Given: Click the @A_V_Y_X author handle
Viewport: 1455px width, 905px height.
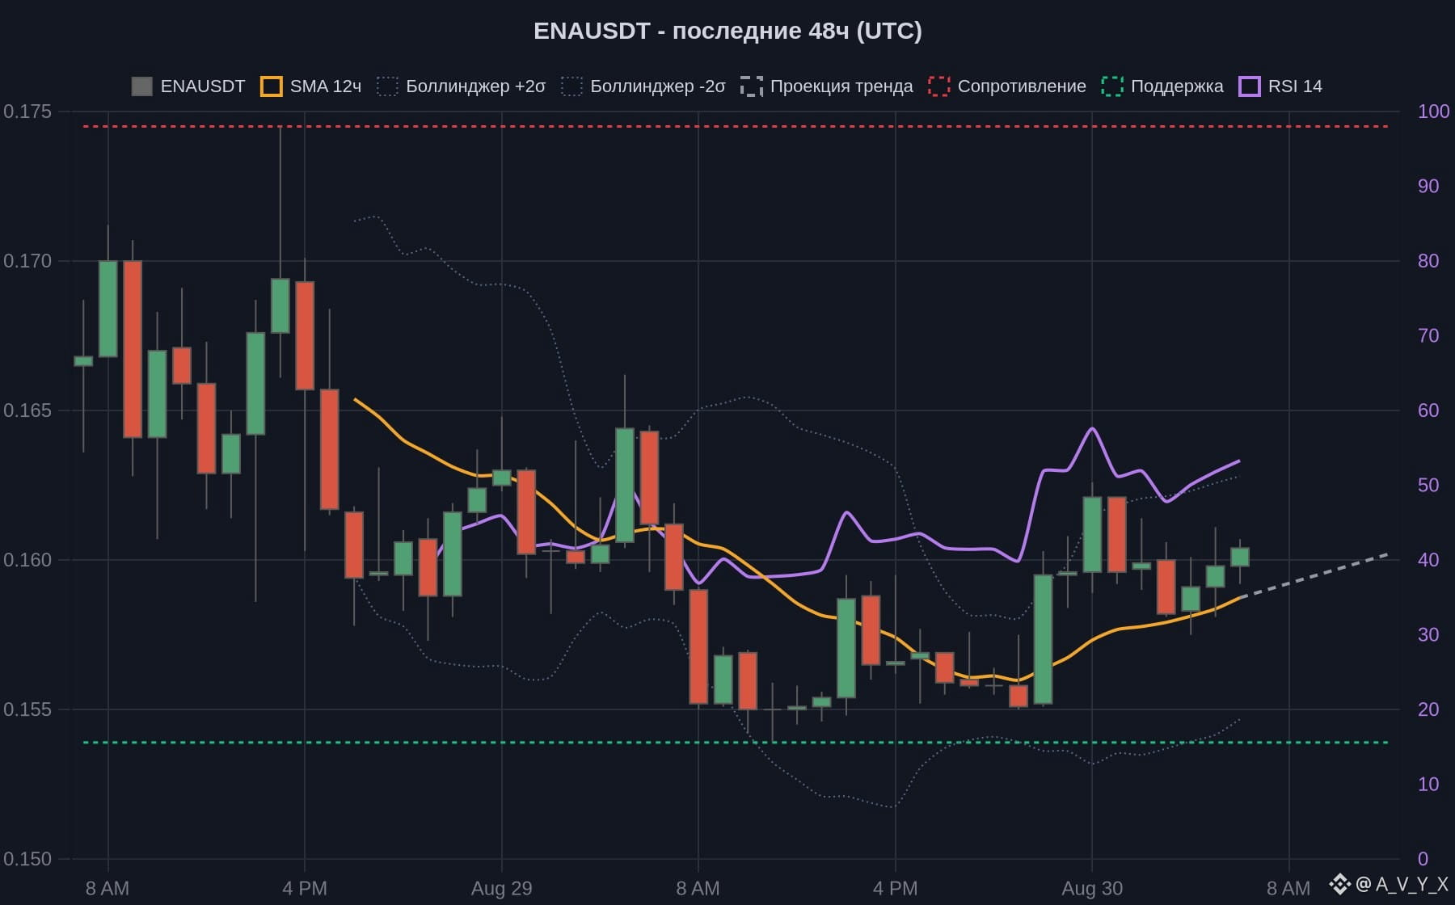Looking at the screenshot, I should point(1402,884).
